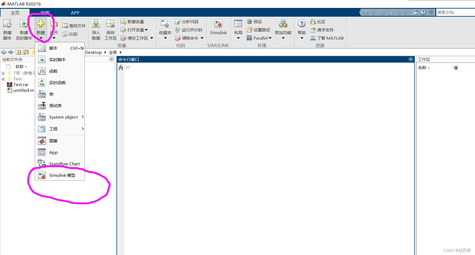Viewport: 475px width, 255px height.
Task: Select untitled.m in file list
Action: 24,90
